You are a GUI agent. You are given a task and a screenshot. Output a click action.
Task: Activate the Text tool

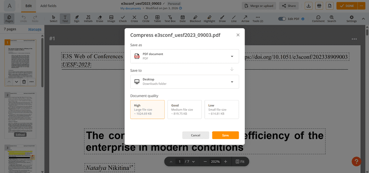tap(65, 19)
